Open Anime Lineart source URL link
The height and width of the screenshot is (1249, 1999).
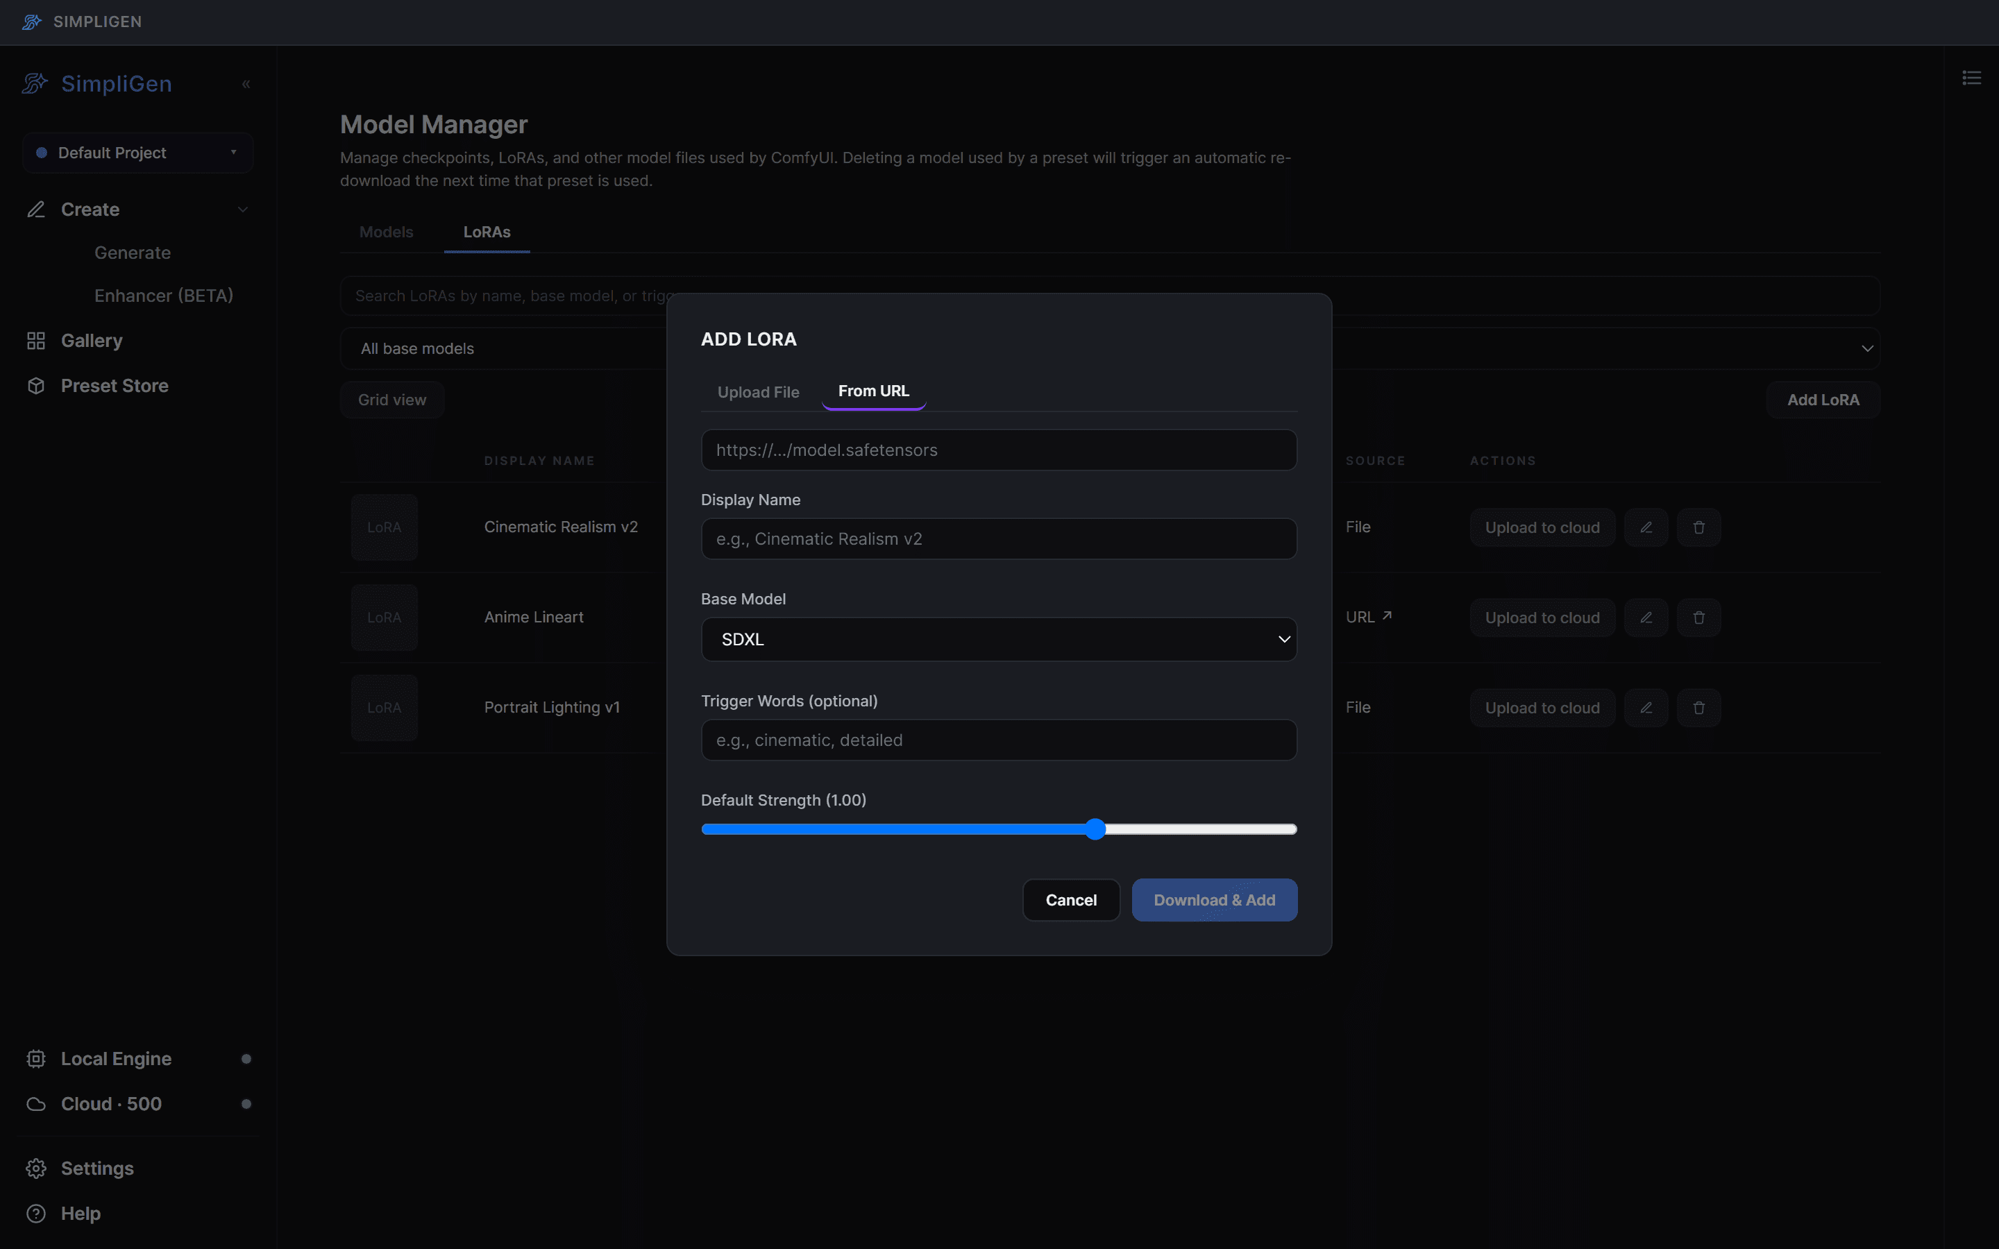coord(1369,617)
